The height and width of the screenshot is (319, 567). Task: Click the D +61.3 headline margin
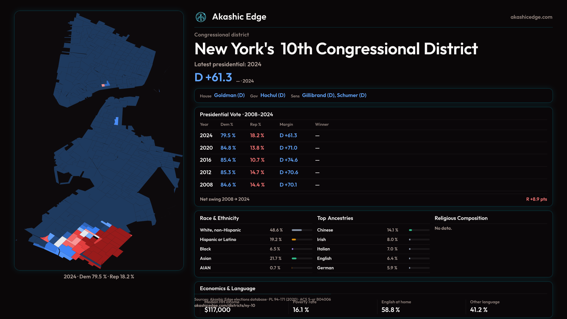(213, 77)
